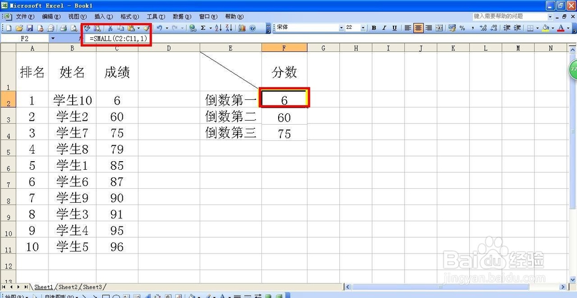Apply currency style format

click(x=452, y=28)
